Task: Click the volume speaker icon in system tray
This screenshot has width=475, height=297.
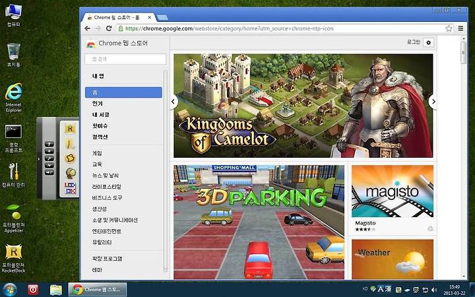Action: (434, 290)
